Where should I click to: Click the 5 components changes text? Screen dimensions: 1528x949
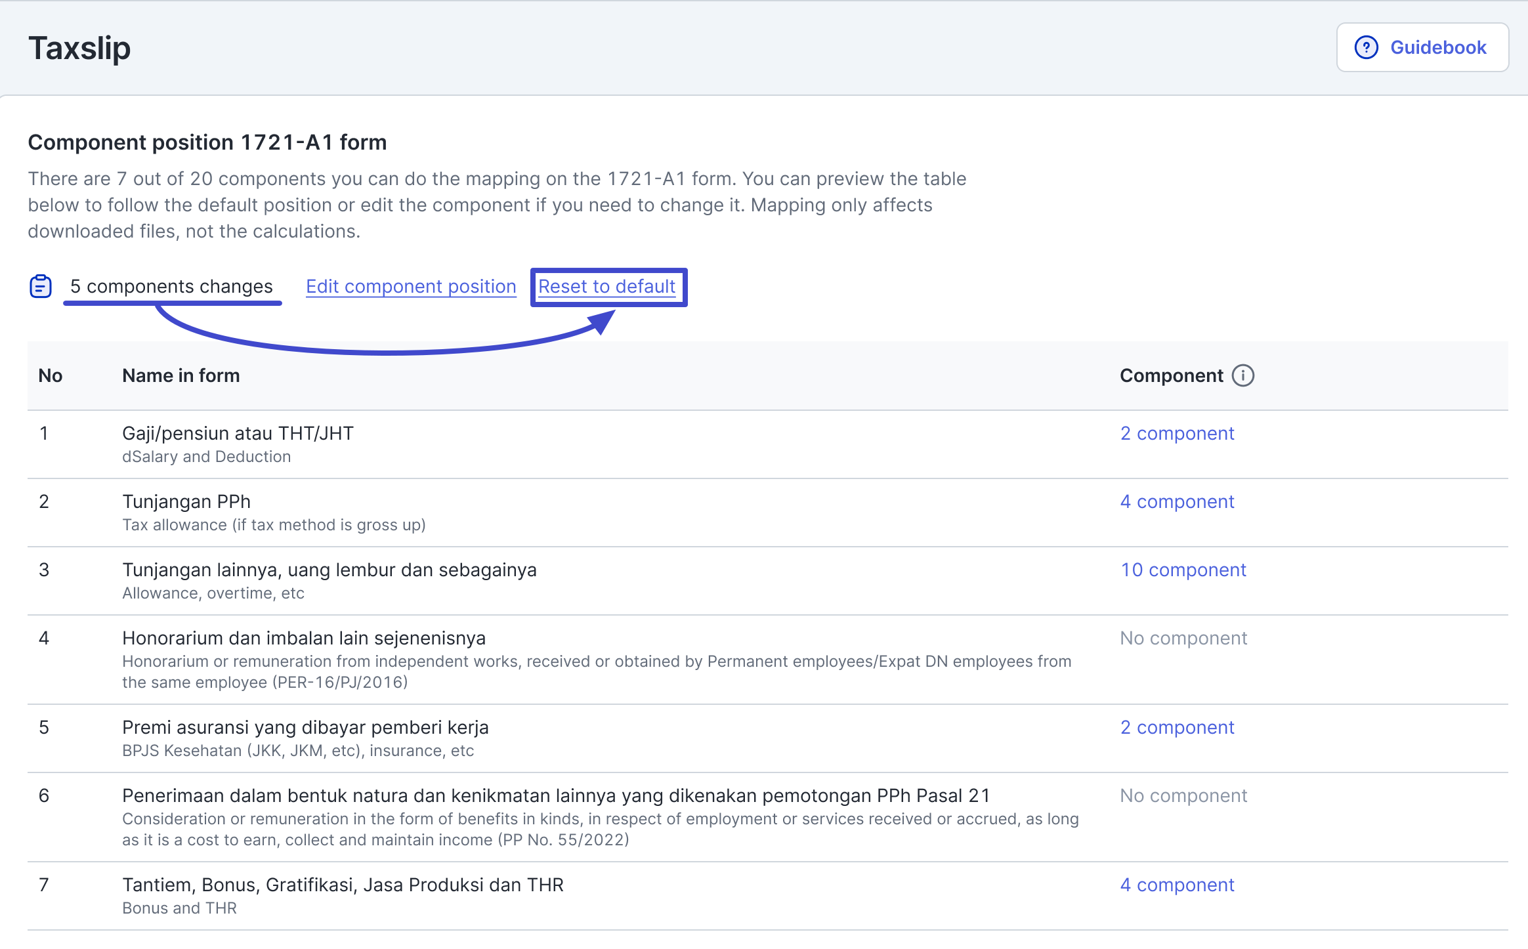point(171,286)
